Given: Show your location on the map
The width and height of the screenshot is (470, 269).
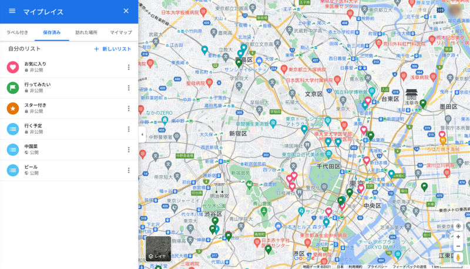Looking at the screenshot, I should [458, 226].
